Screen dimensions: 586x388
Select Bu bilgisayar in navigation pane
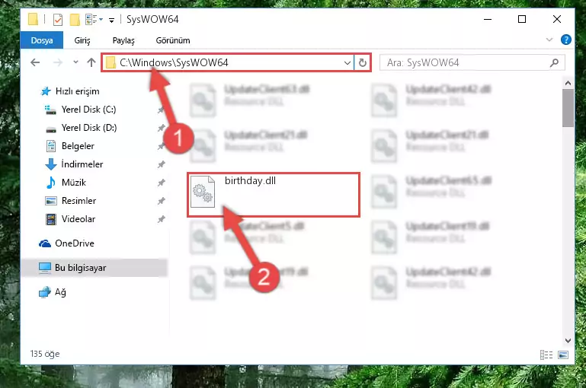tap(94, 268)
